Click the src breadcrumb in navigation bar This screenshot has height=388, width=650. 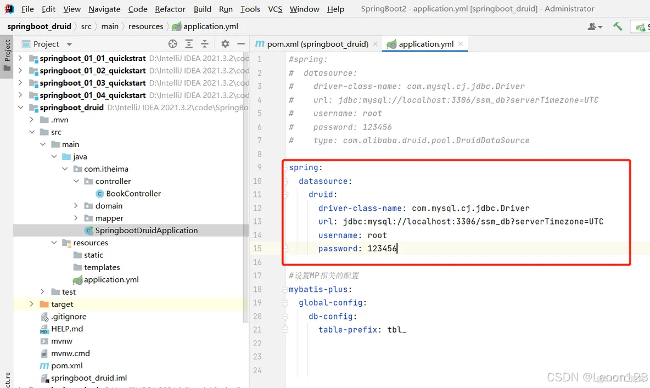86,26
